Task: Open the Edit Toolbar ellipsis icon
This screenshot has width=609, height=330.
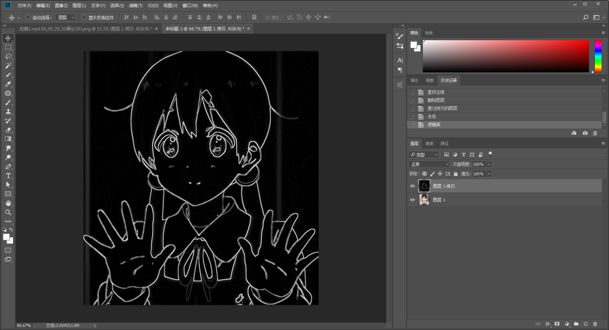Action: click(8, 222)
